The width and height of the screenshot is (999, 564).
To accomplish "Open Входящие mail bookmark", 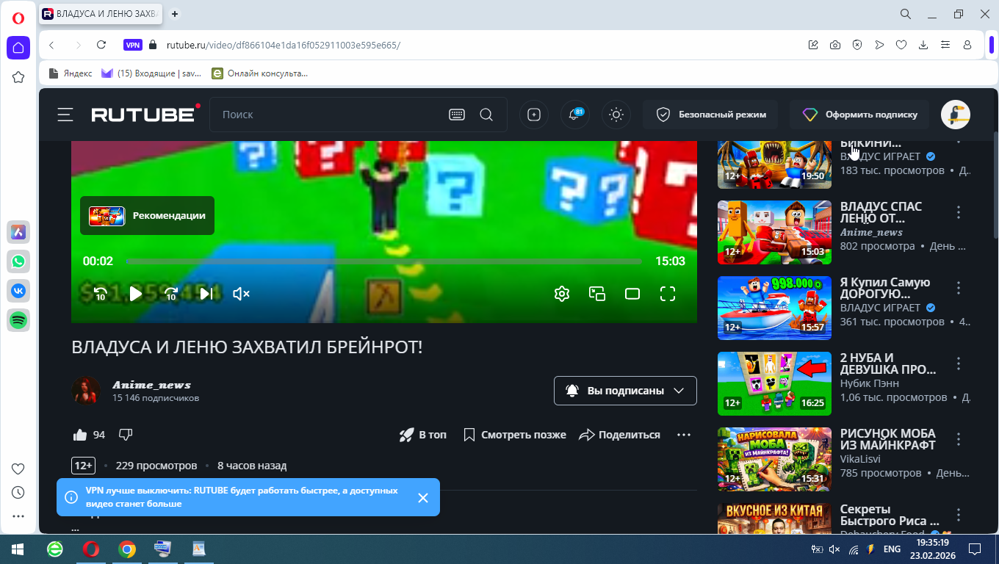I will click(151, 73).
